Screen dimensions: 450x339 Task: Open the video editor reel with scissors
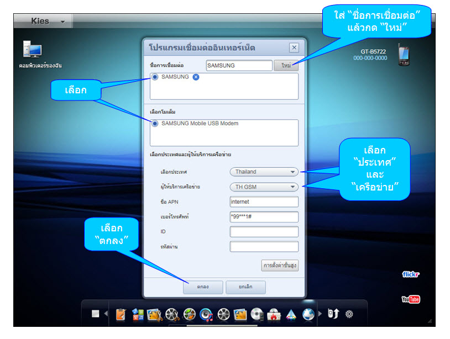coord(172,314)
